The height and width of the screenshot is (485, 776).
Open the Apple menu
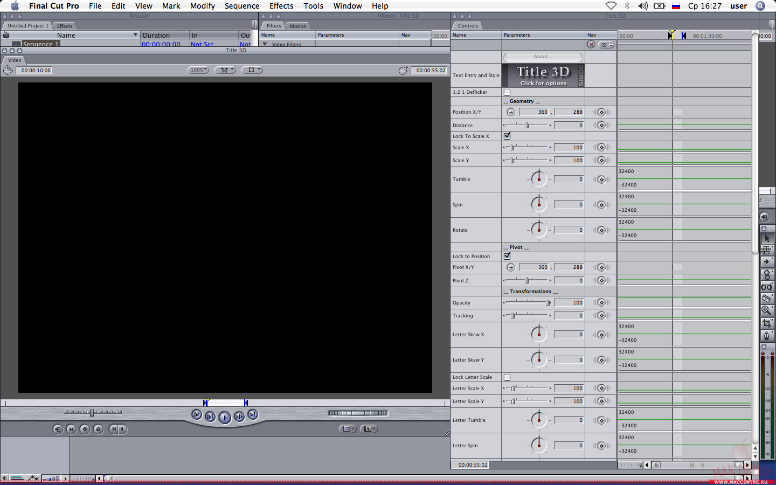15,6
